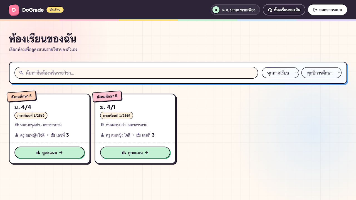Click the subtitle เลือกห้องเพื่อดูคะแนนรายวิชาของตัวเอง
The image size is (356, 200).
tap(43, 50)
